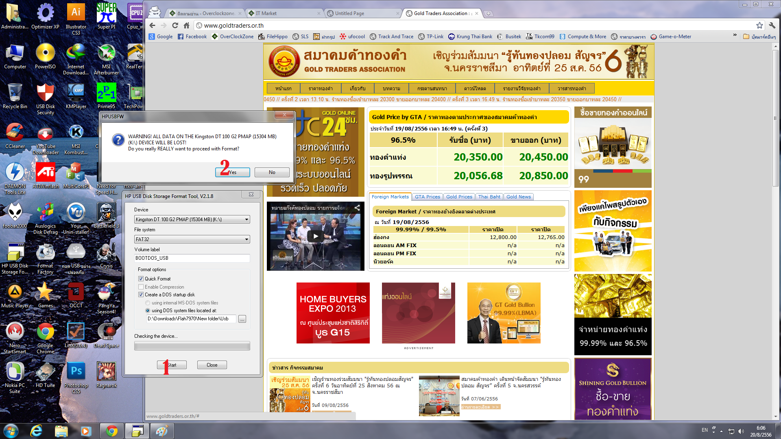The width and height of the screenshot is (781, 439).
Task: Click Yes in the format warning dialog
Action: [233, 172]
